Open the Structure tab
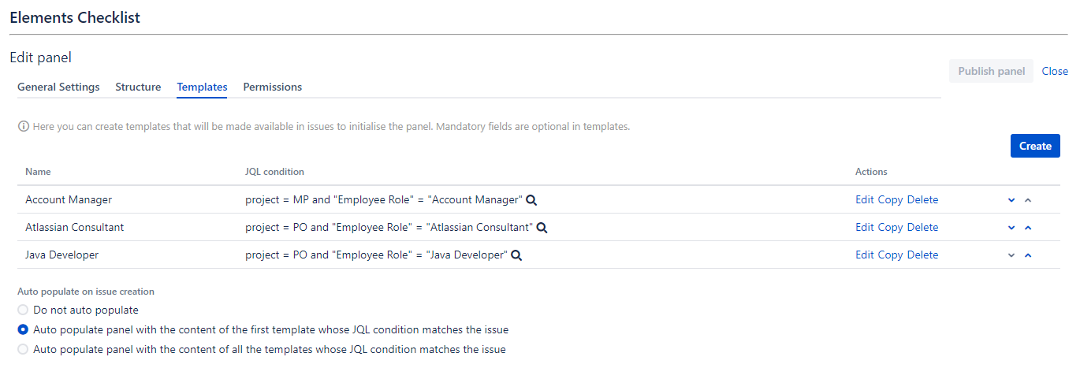1080x368 pixels. pyautogui.click(x=138, y=87)
